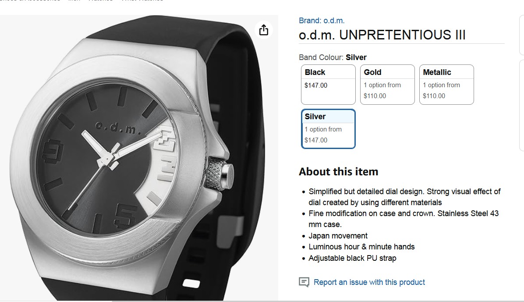Click Report an issue with this product
The width and height of the screenshot is (524, 302).
369,282
